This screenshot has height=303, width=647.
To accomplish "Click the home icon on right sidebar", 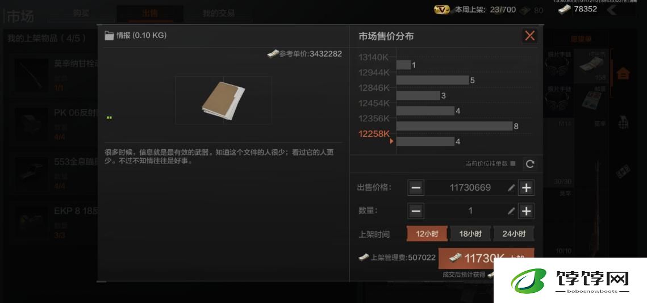I will click(623, 73).
